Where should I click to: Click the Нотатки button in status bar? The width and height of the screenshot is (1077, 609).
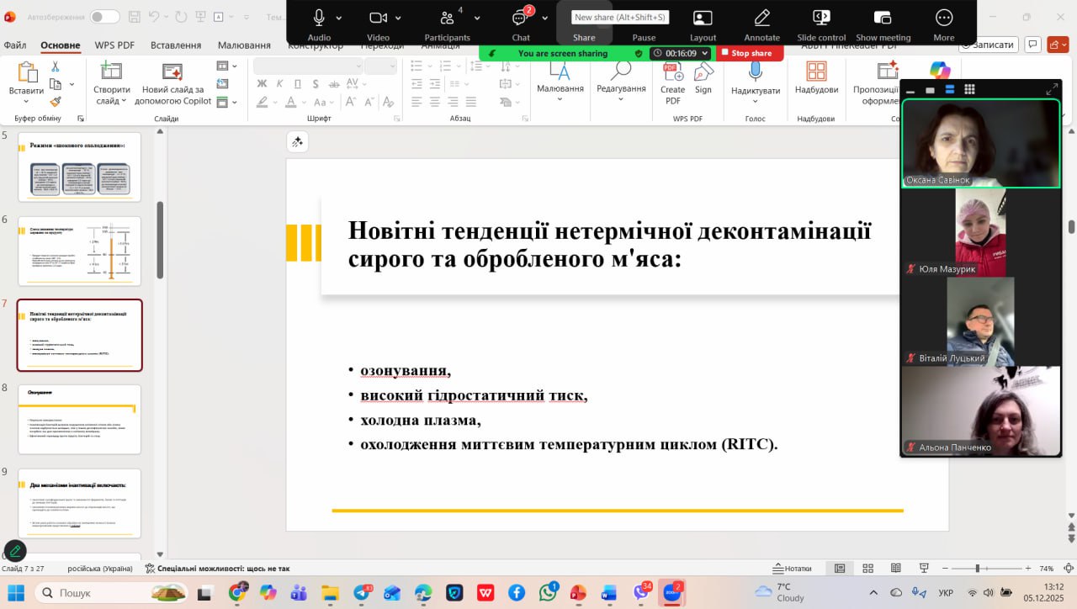[x=792, y=569]
